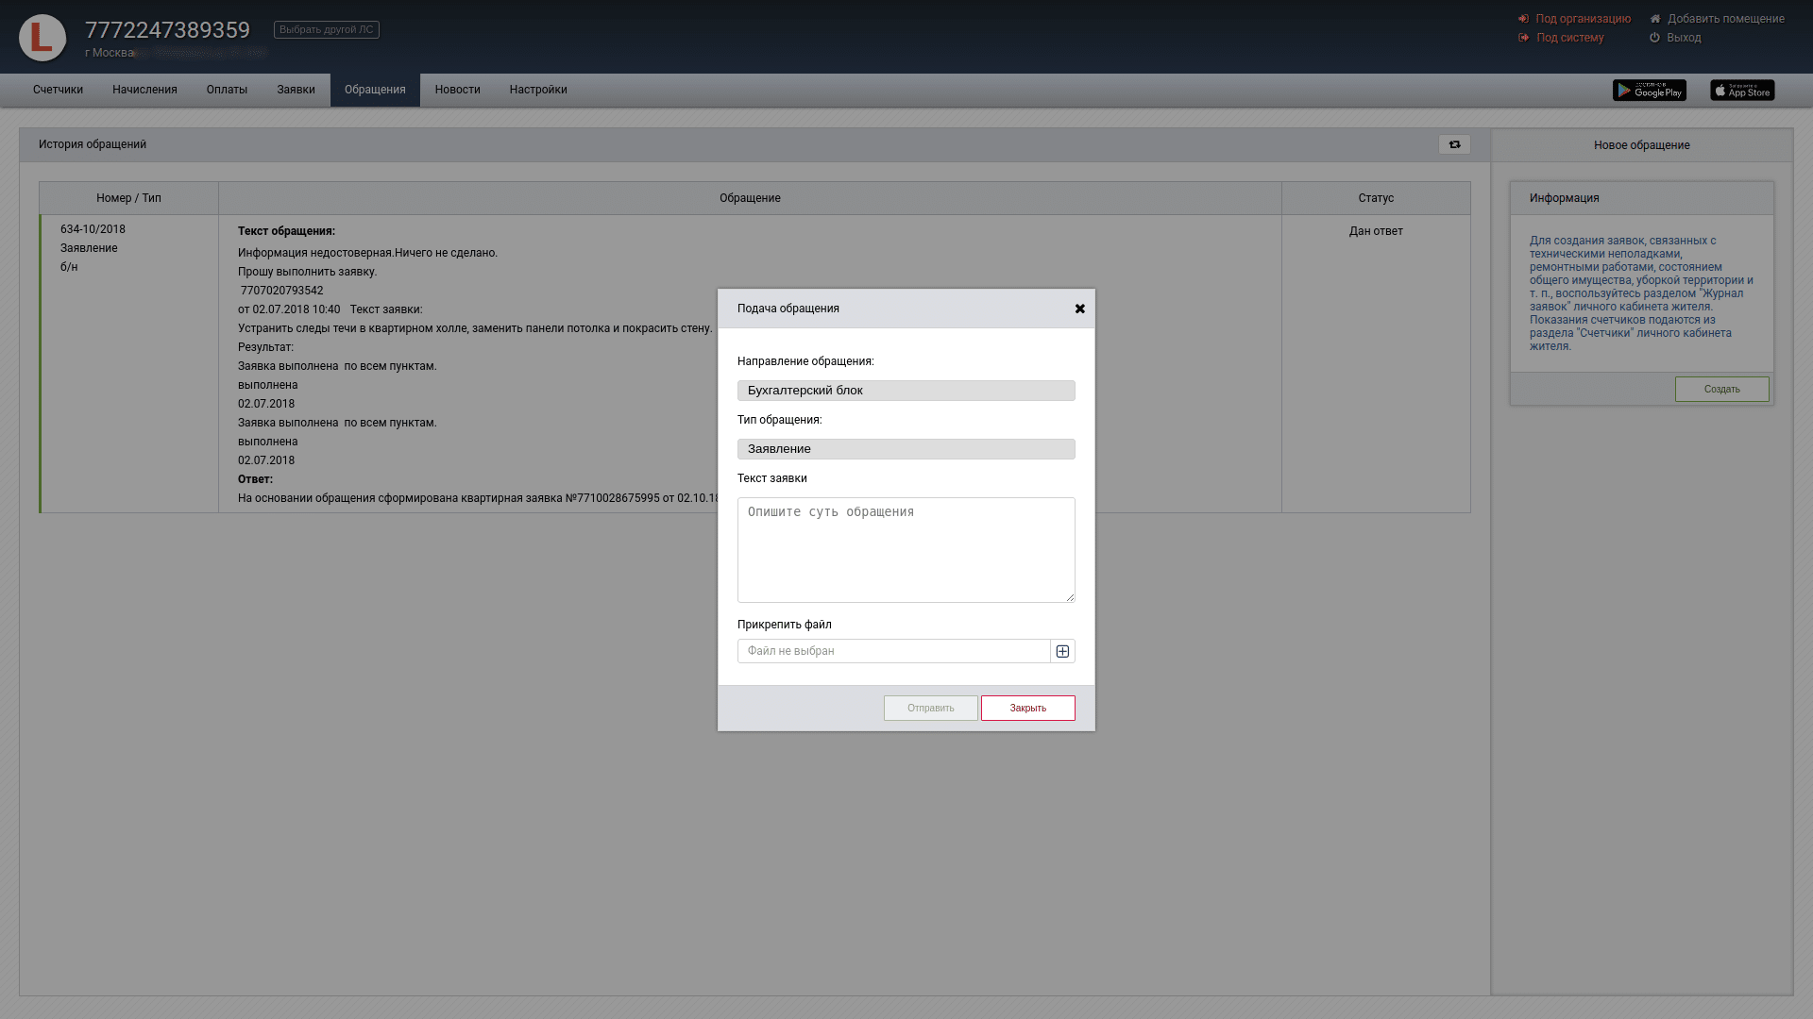Expand the 'Направление обращения' dropdown
The height and width of the screenshot is (1019, 1813).
(906, 391)
